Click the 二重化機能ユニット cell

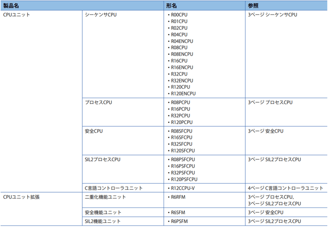point(105,197)
